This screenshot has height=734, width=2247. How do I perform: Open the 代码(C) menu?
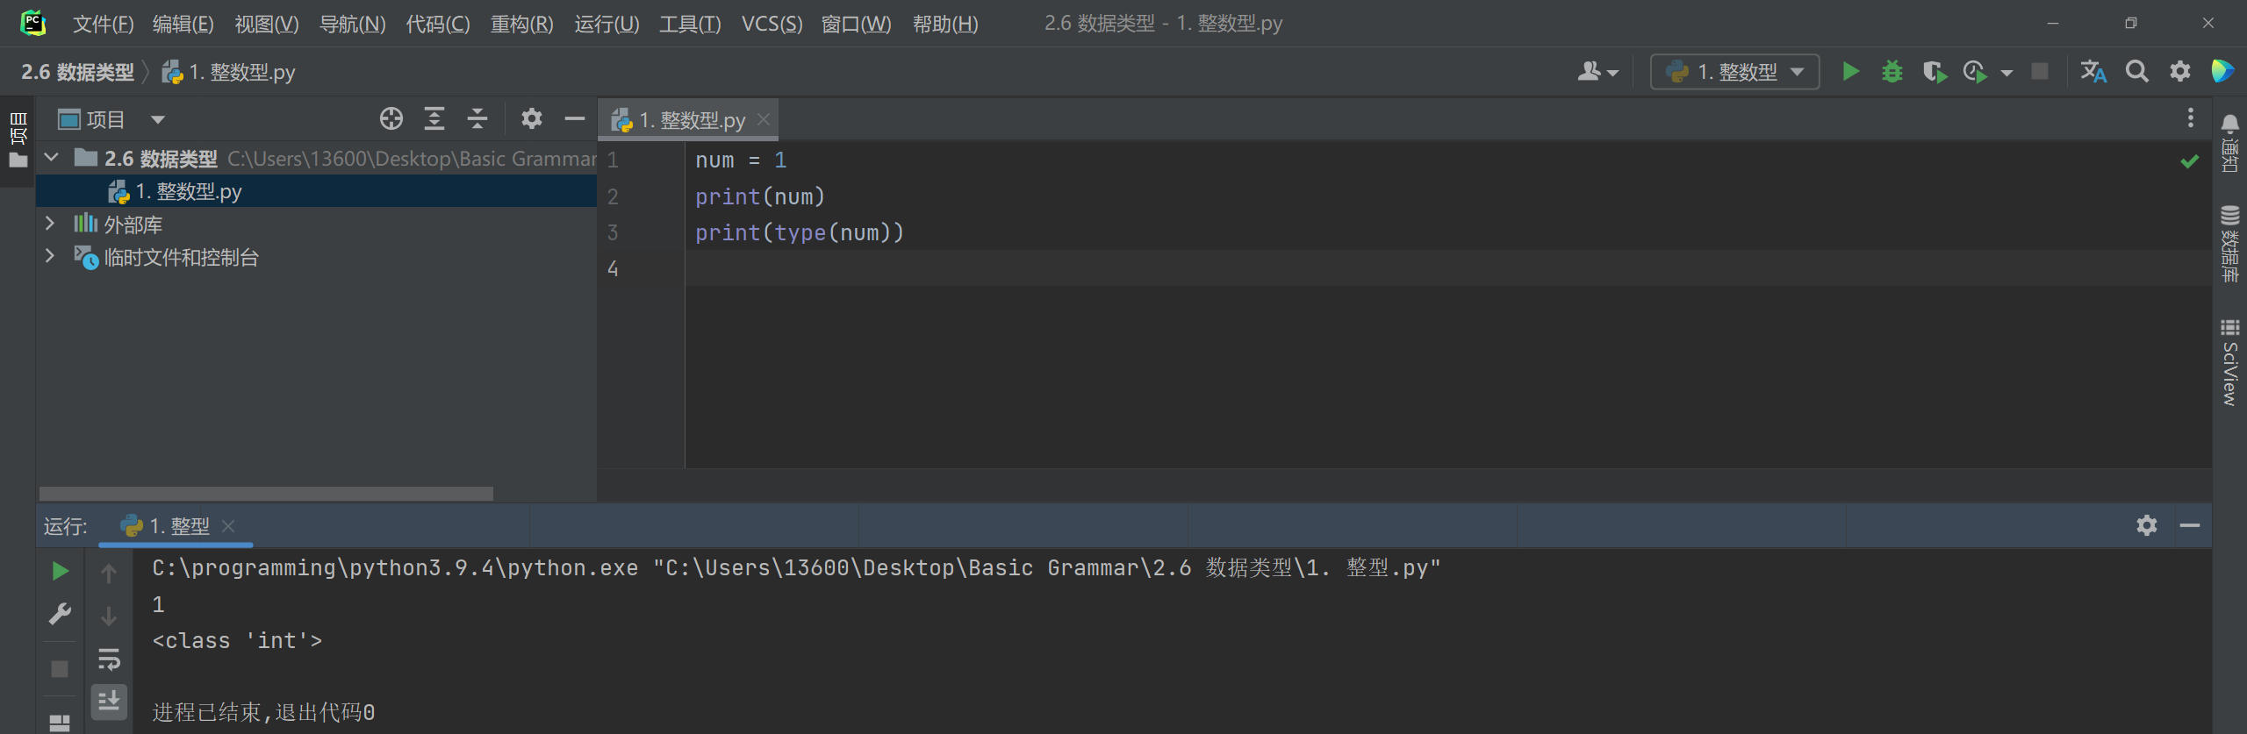click(437, 24)
